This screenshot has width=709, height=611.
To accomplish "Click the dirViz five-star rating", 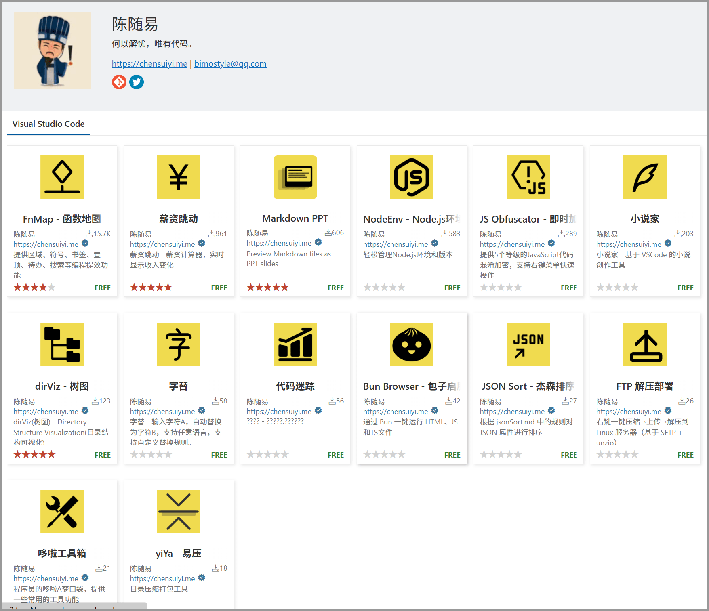I will (34, 454).
